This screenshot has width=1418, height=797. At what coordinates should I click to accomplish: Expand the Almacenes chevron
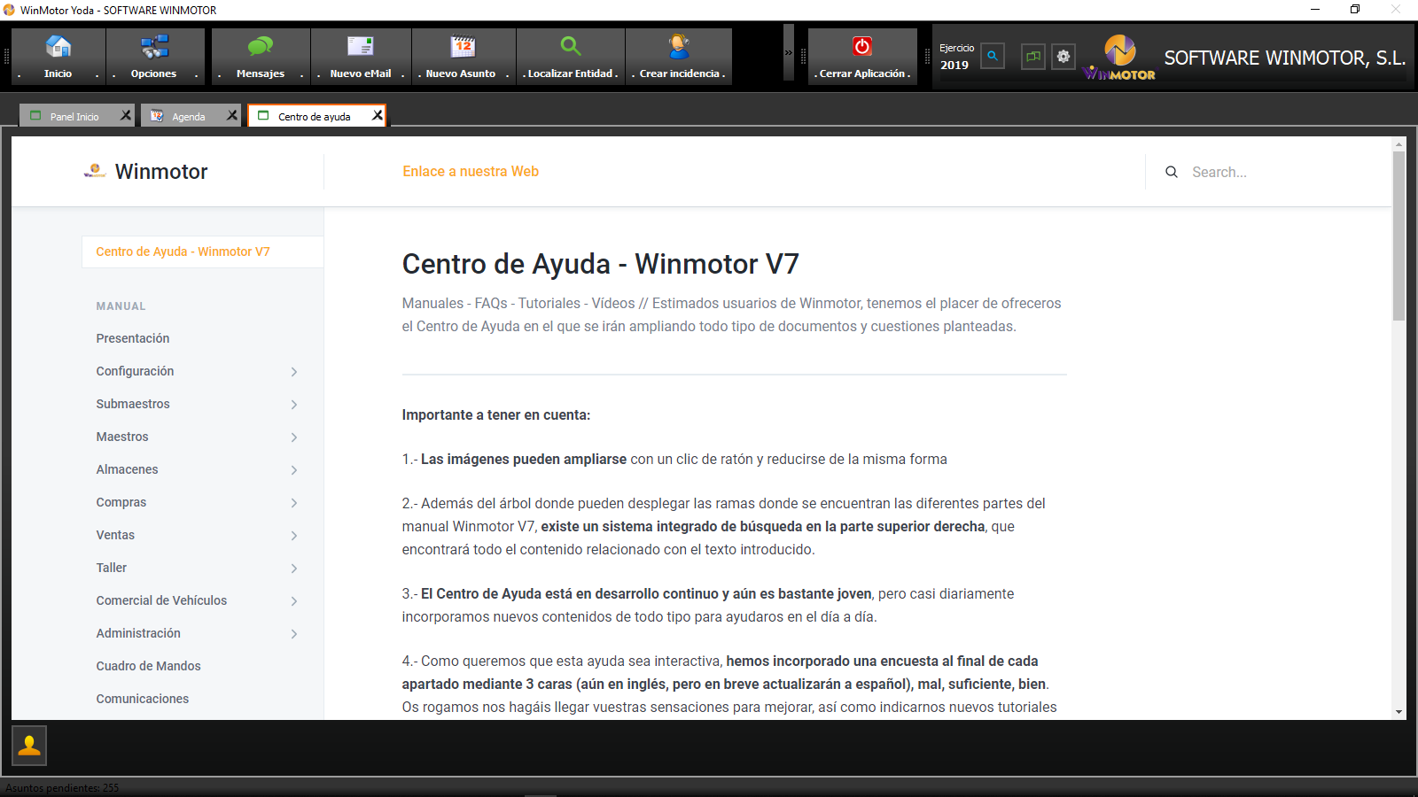pos(294,470)
